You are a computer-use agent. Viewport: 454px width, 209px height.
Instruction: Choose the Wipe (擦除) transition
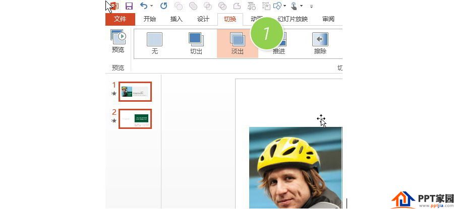click(320, 43)
